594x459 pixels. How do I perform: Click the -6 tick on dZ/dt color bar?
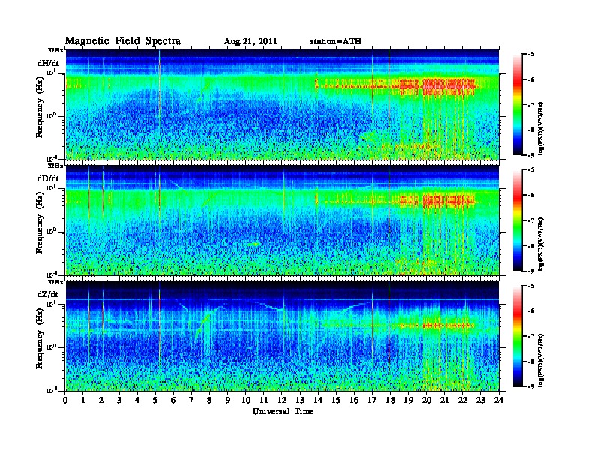coord(531,310)
